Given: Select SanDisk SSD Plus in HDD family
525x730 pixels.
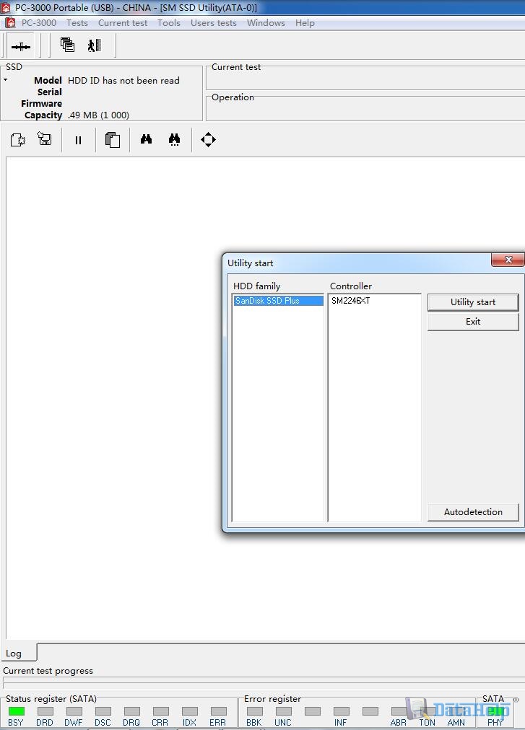Looking at the screenshot, I should (278, 301).
